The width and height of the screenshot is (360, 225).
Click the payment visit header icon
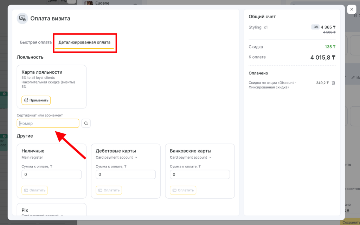[x=22, y=18]
